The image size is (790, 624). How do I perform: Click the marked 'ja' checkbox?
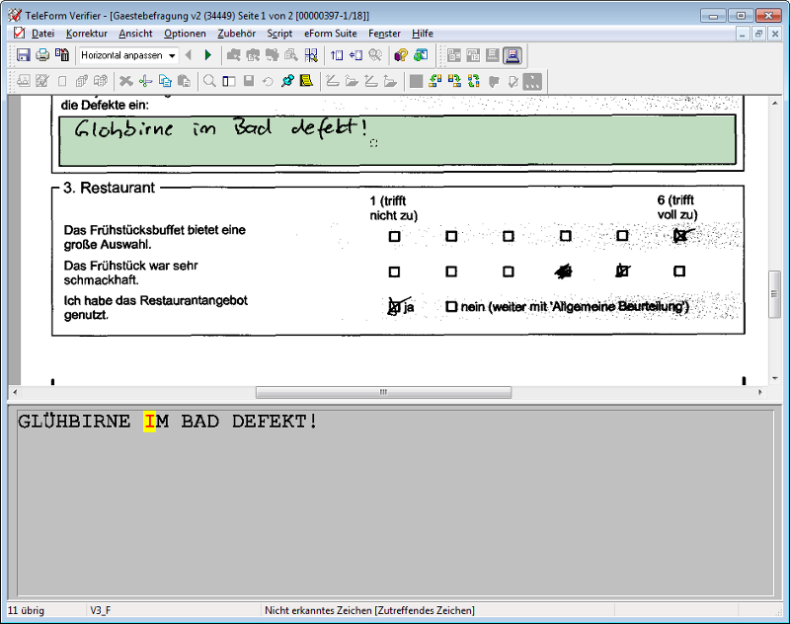[393, 306]
